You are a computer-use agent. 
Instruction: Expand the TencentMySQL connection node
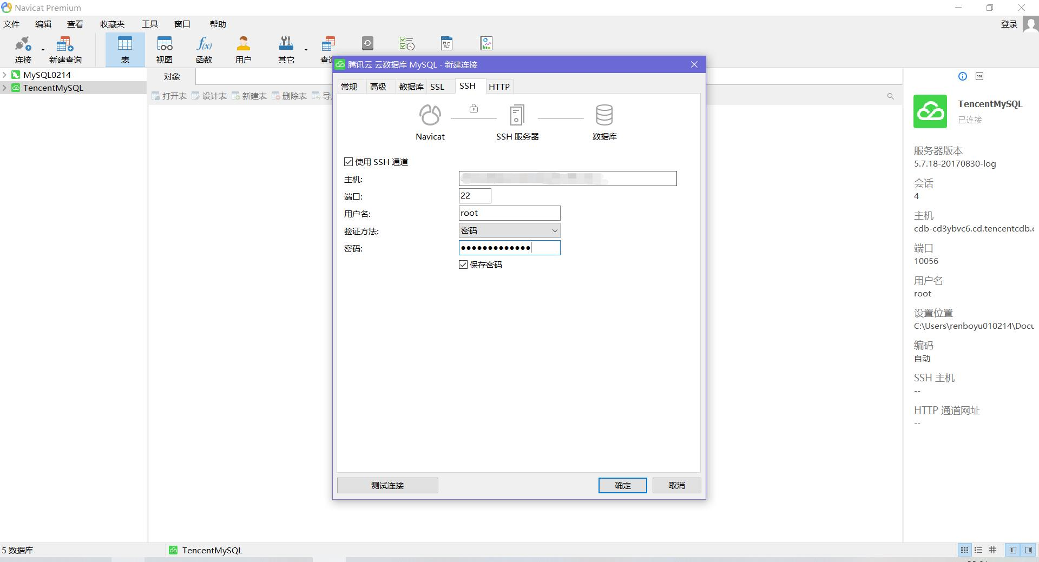pos(4,88)
